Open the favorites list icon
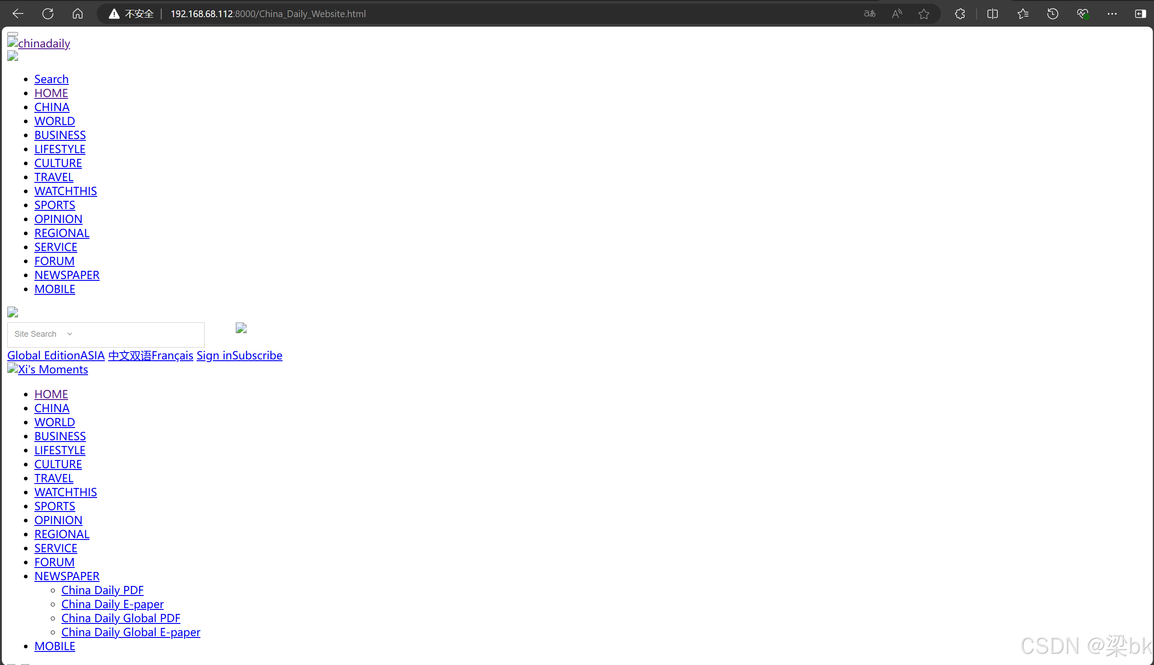1154x665 pixels. [x=1023, y=14]
